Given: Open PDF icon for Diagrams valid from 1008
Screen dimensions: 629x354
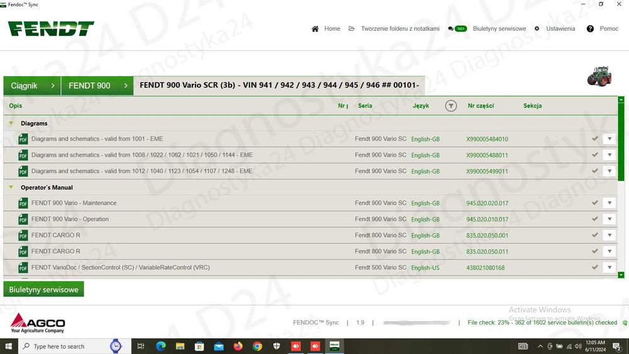Looking at the screenshot, I should pos(23,155).
